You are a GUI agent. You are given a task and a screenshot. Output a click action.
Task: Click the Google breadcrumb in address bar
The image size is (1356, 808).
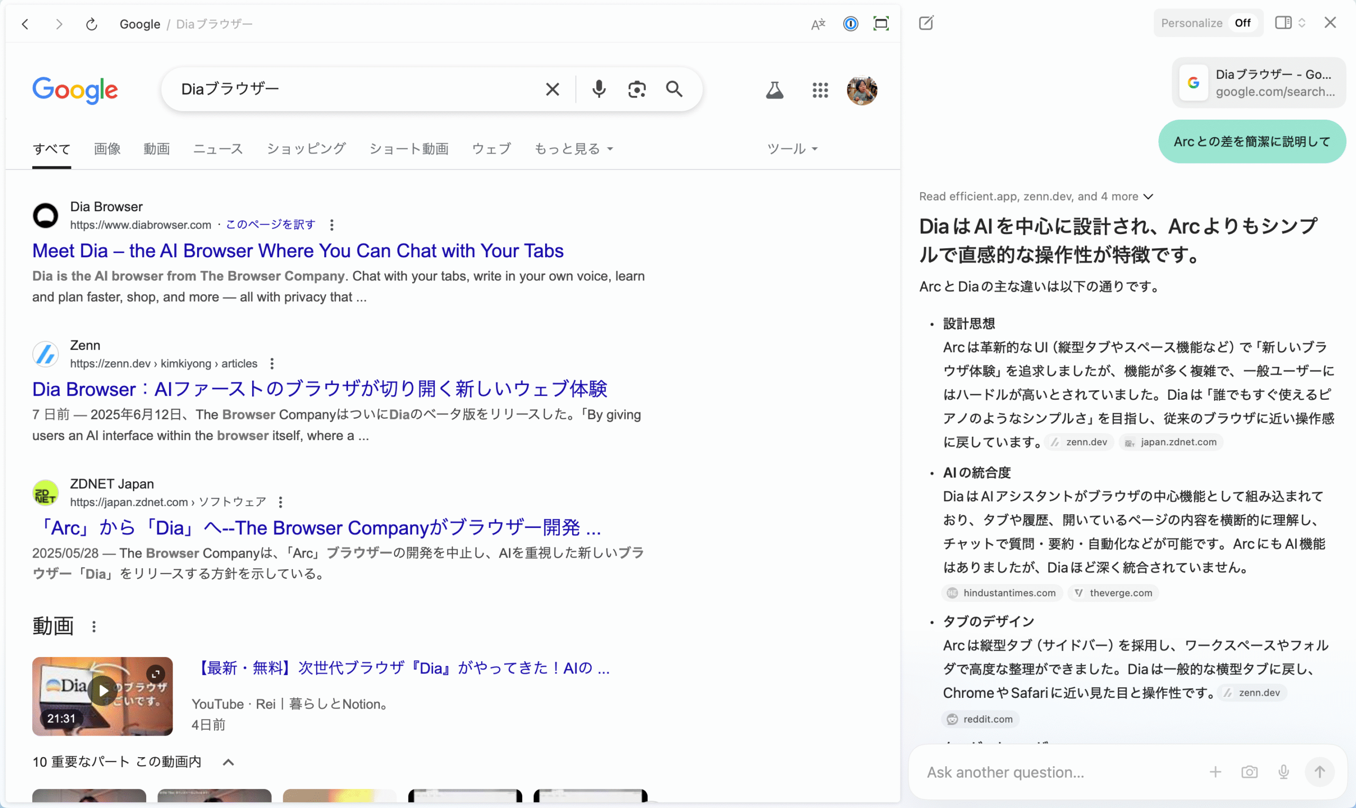pos(140,24)
